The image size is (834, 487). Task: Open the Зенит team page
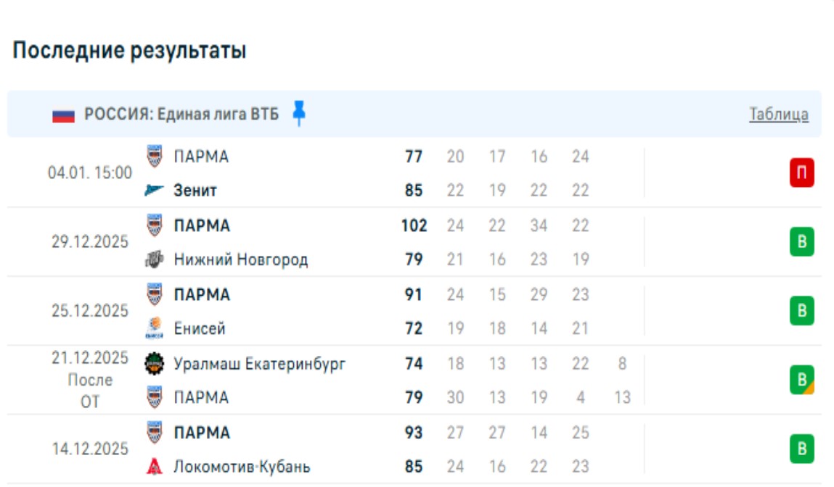pyautogui.click(x=195, y=191)
